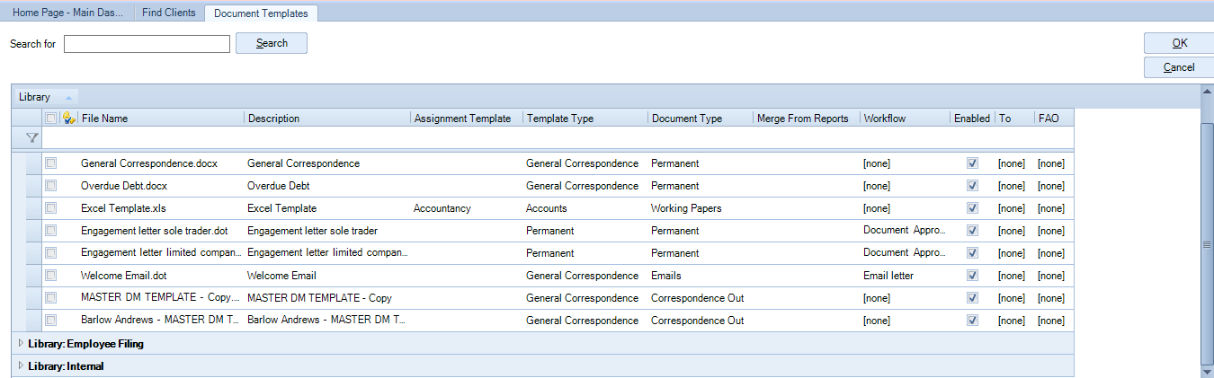Click the Email letter workflow cell
Viewport: 1214px width, 378px height.
[888, 276]
